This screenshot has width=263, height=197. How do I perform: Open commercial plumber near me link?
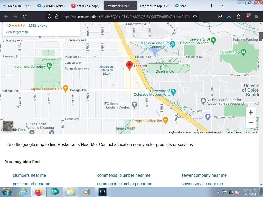click(x=124, y=175)
